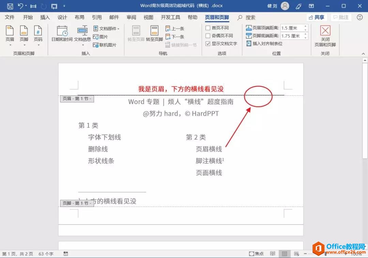Click the 页眉 - 第 1 节 label
The width and height of the screenshot is (368, 258).
(x=77, y=99)
